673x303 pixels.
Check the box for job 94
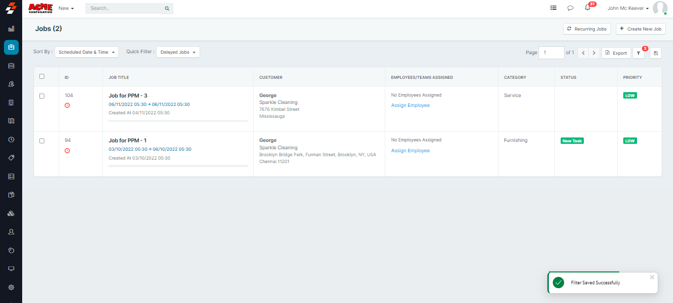42,141
